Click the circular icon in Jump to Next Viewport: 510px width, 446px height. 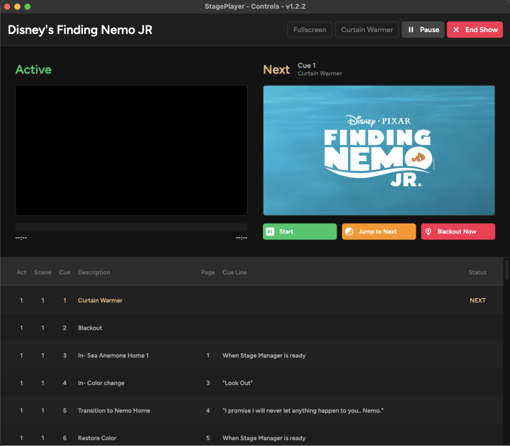pos(349,231)
